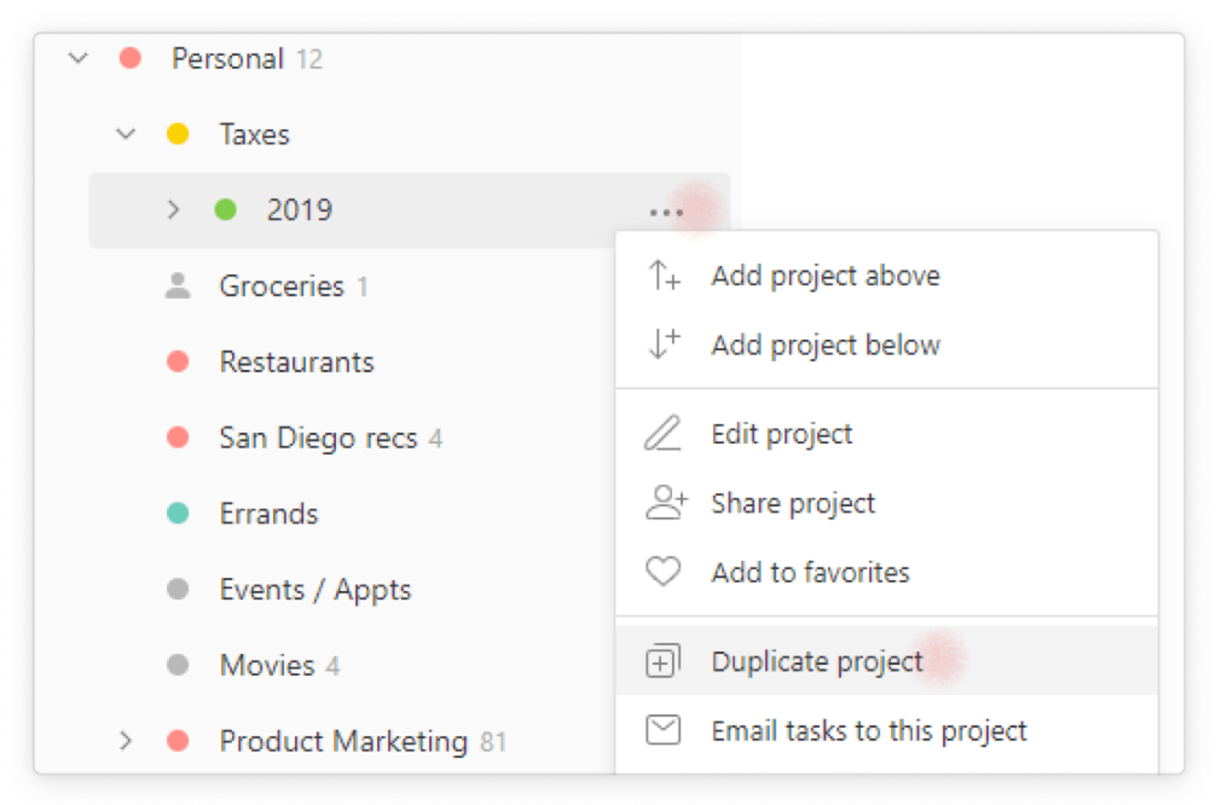Click the down-arrow Add project below icon
This screenshot has width=1216, height=805.
tap(664, 344)
